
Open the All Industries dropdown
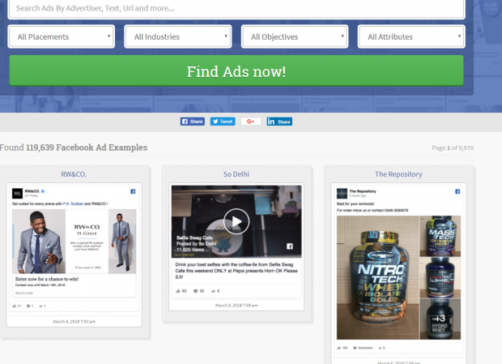(x=178, y=36)
